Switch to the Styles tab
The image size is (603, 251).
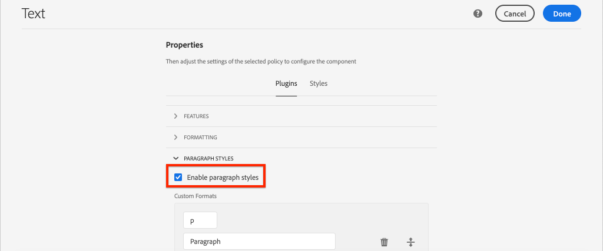tap(319, 83)
